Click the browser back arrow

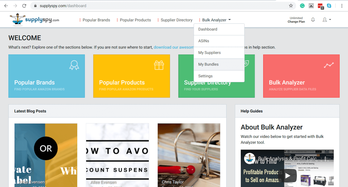pyautogui.click(x=6, y=6)
